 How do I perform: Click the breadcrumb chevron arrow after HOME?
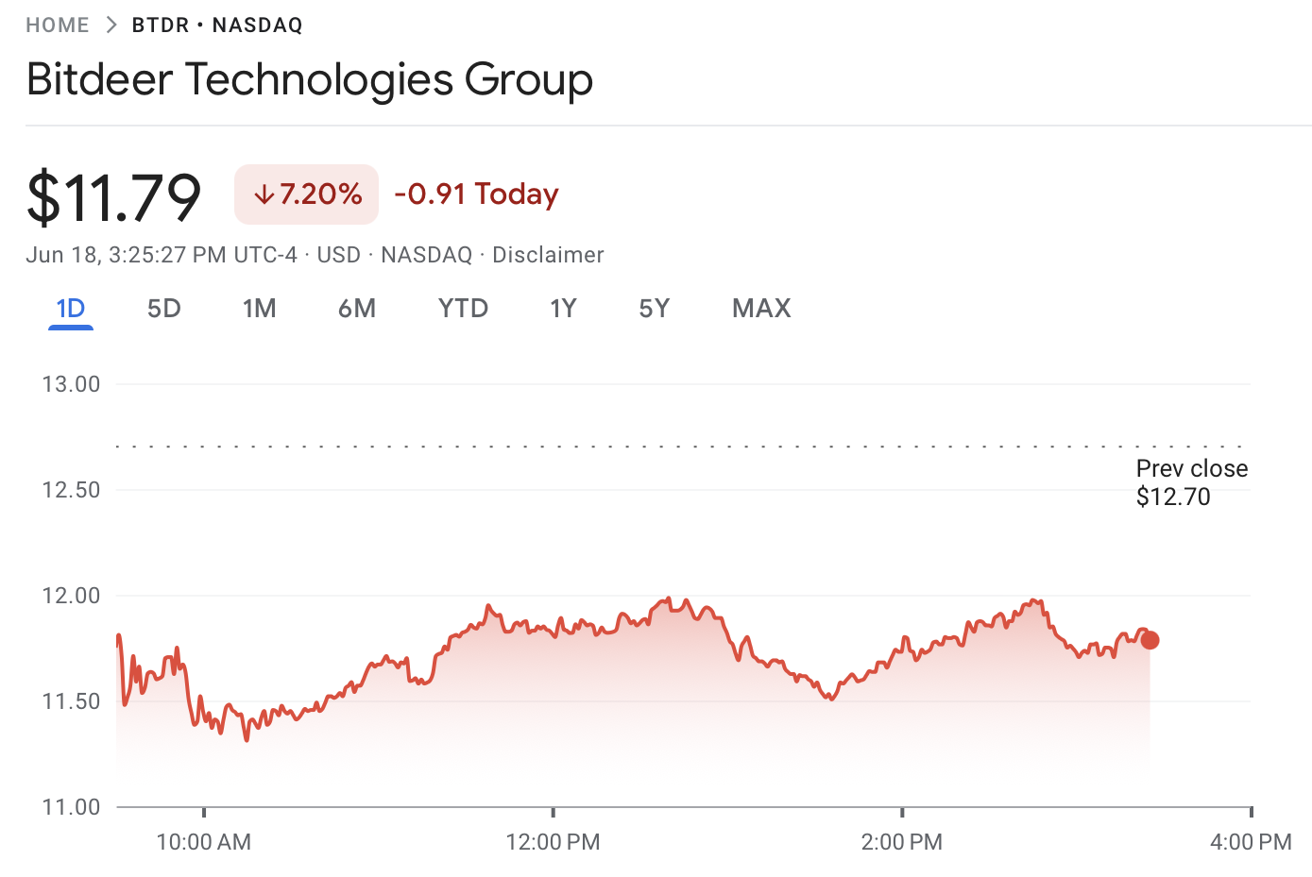point(111,25)
